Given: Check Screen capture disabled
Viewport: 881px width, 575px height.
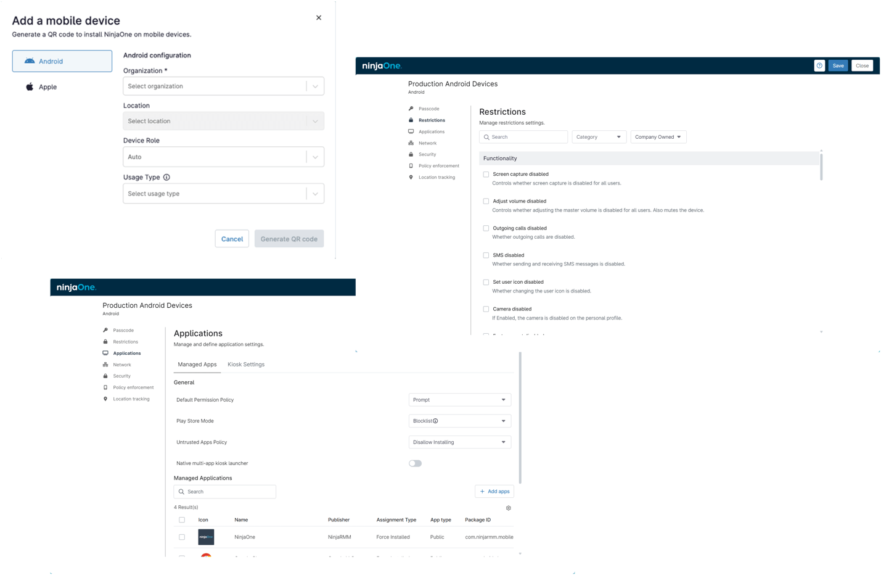Looking at the screenshot, I should click(486, 175).
